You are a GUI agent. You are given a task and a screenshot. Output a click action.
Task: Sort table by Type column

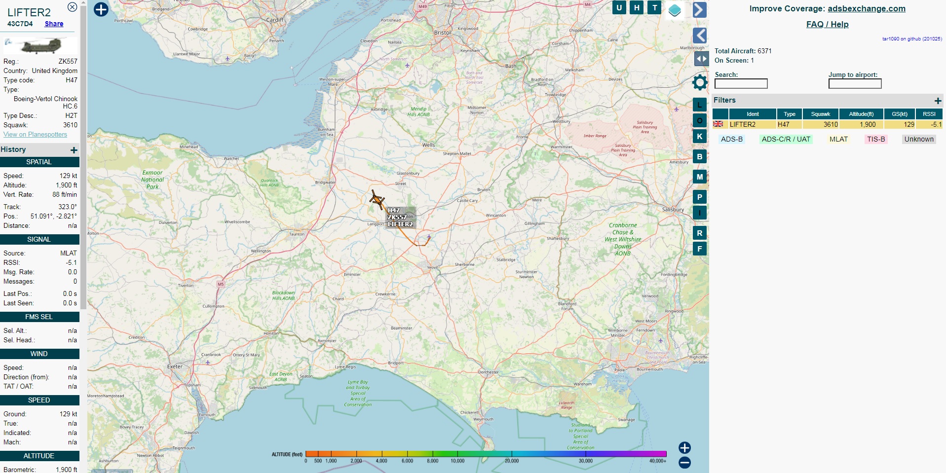(x=790, y=114)
